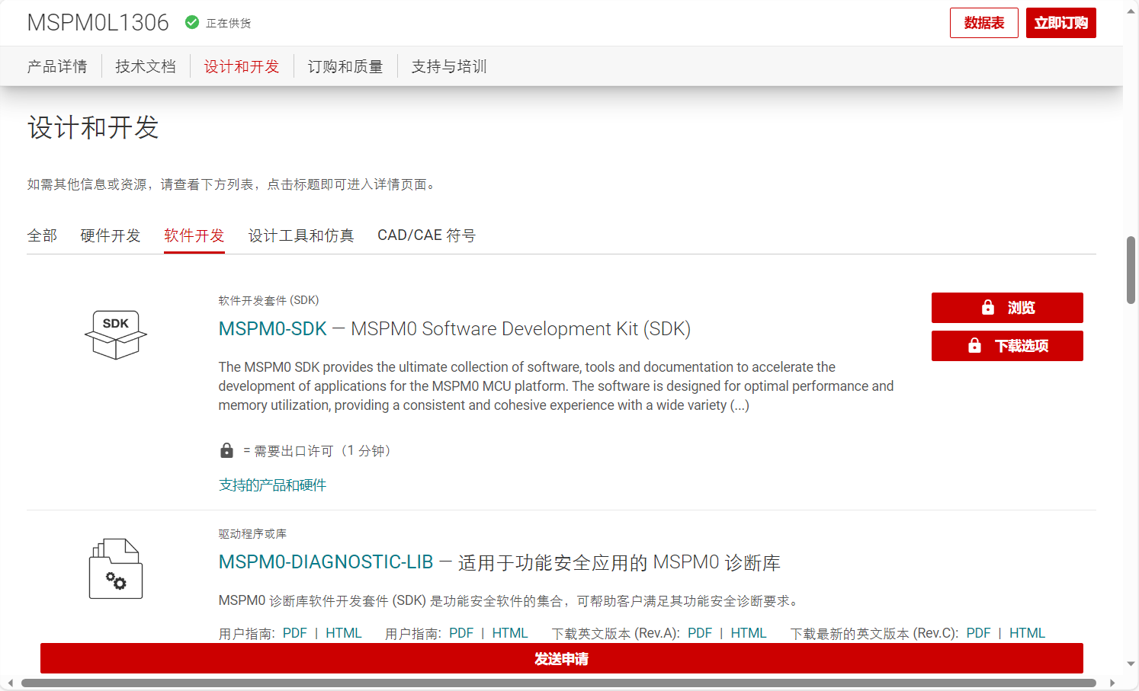
Task: Open the 支持与培训 navigation tab
Action: [x=449, y=67]
